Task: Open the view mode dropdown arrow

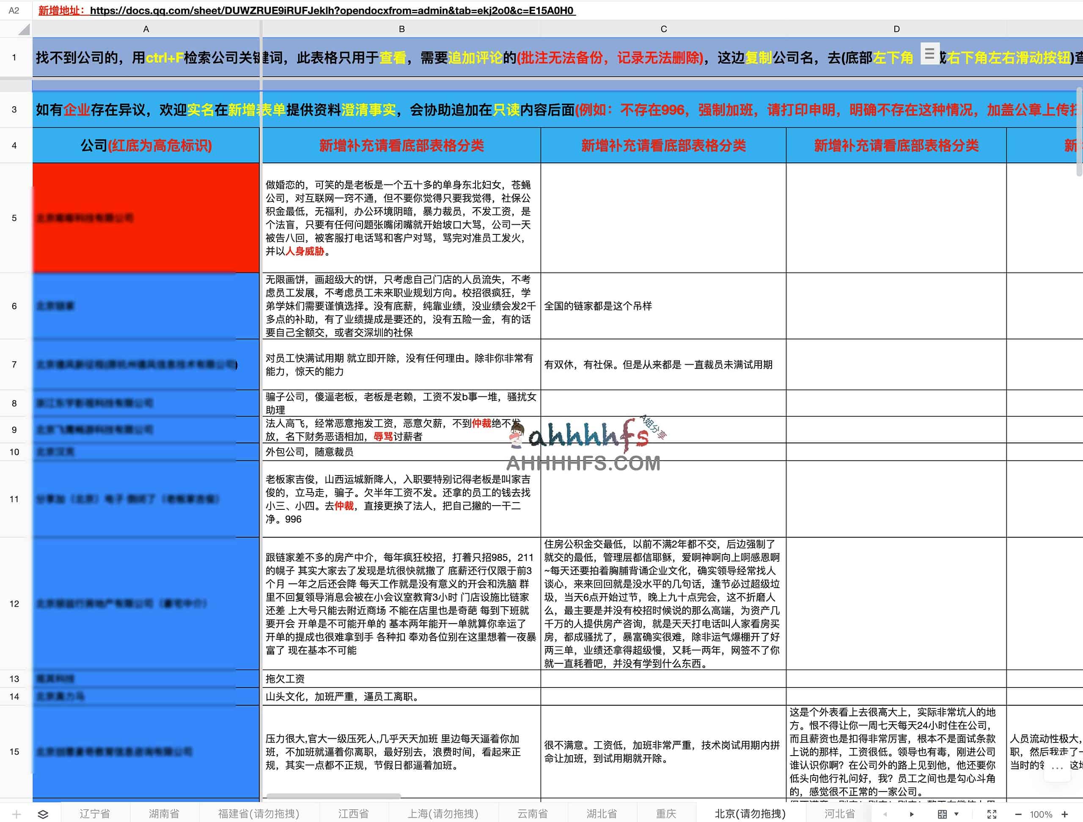Action: [x=957, y=814]
